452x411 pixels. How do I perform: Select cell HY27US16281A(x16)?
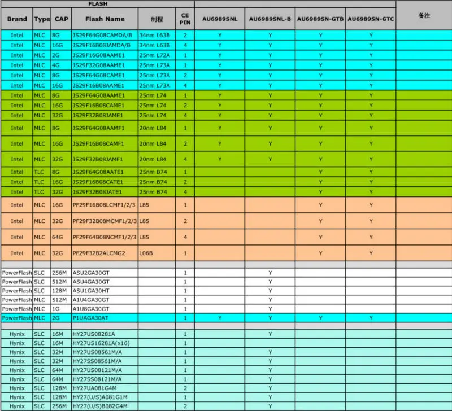[105, 343]
